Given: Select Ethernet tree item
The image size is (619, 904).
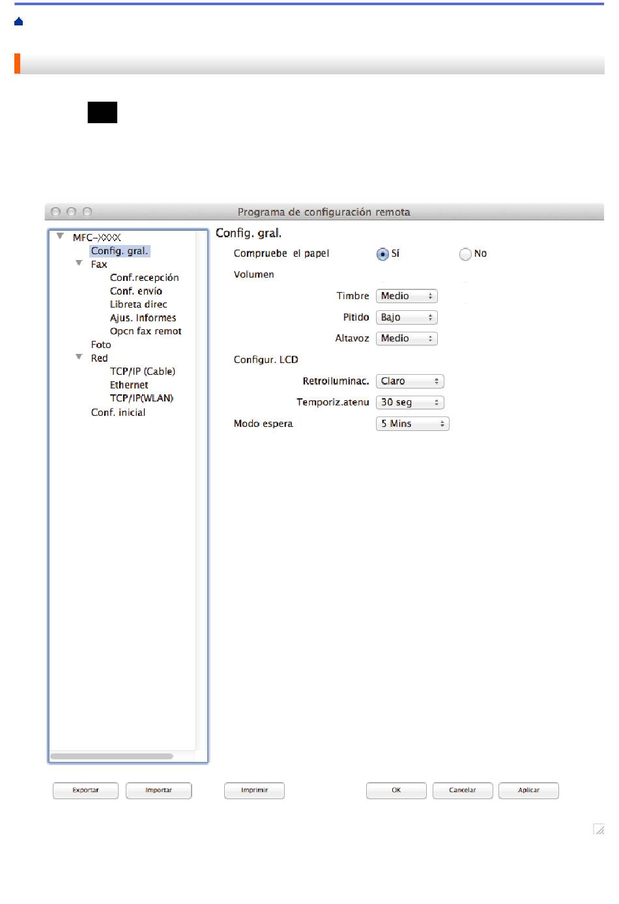Looking at the screenshot, I should [129, 385].
